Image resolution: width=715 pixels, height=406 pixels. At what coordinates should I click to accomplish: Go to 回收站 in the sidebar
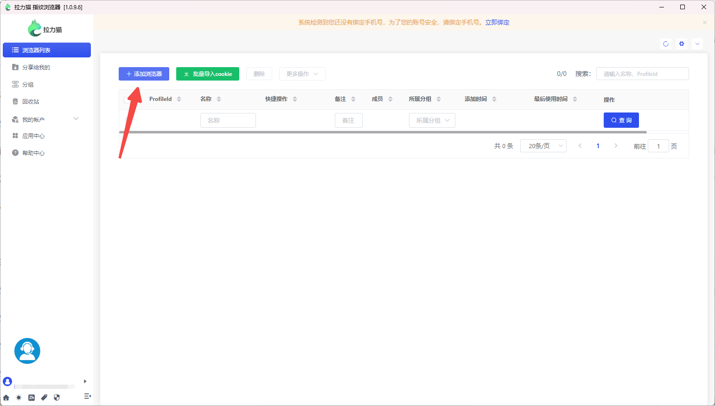[31, 102]
